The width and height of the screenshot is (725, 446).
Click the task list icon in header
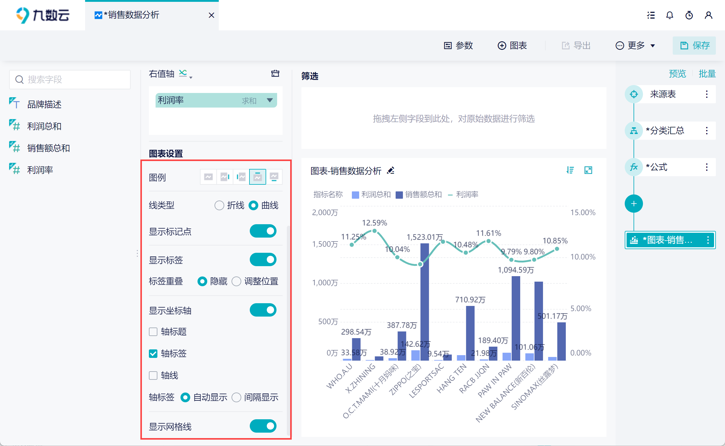(651, 15)
